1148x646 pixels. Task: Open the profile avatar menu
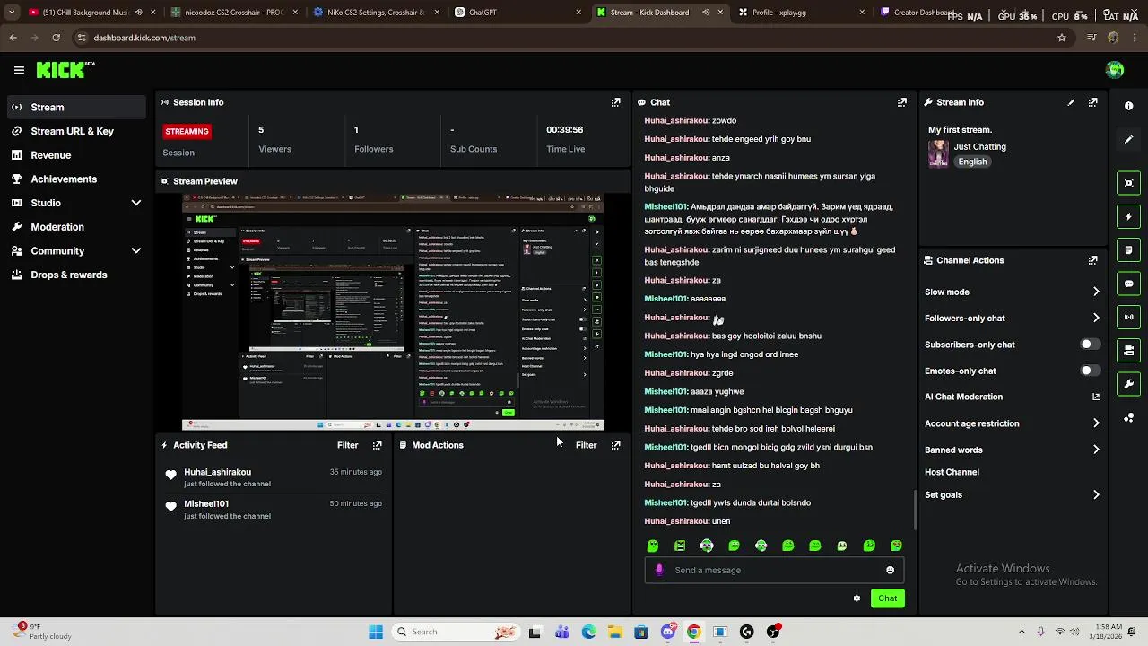1115,70
